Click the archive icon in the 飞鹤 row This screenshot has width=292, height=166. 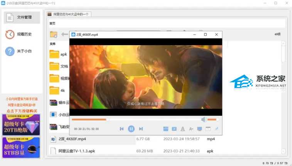pos(53,127)
